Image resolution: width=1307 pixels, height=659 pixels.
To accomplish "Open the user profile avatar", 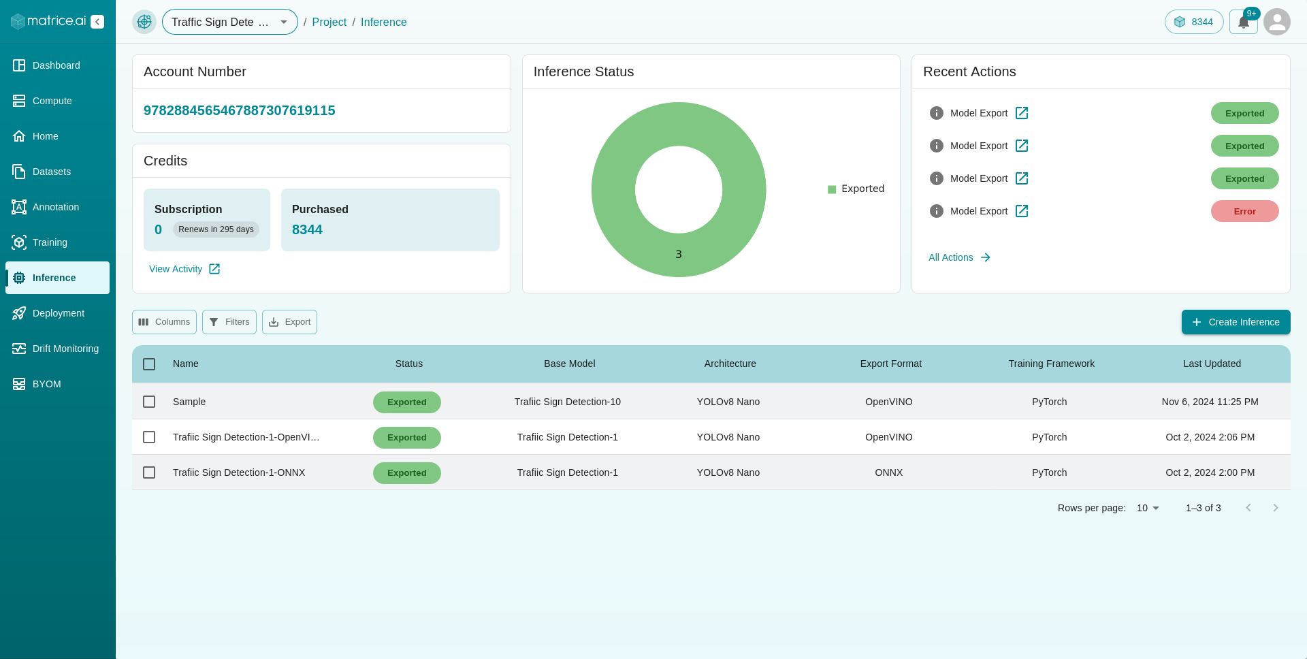I will [1277, 22].
